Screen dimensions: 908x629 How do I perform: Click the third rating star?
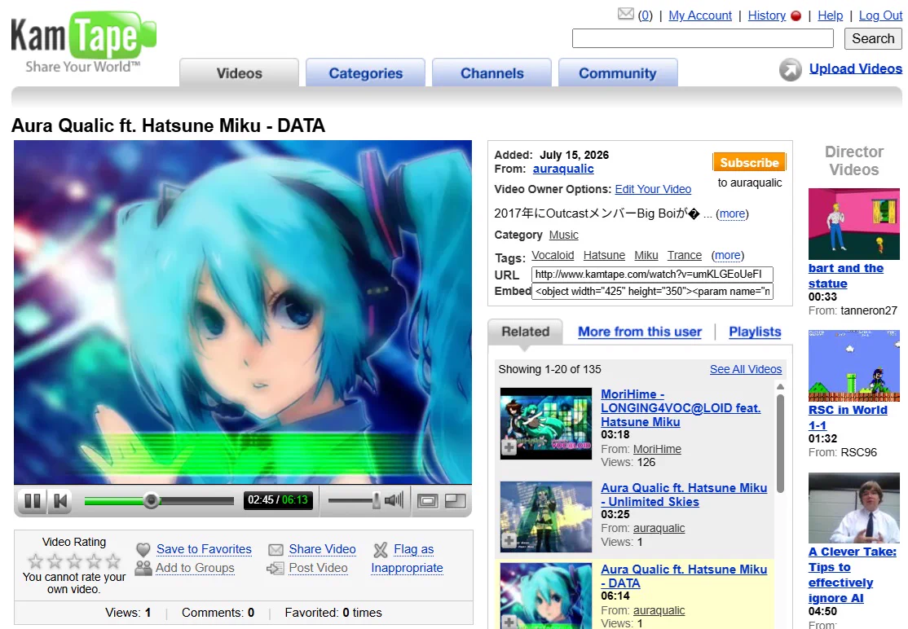point(74,561)
